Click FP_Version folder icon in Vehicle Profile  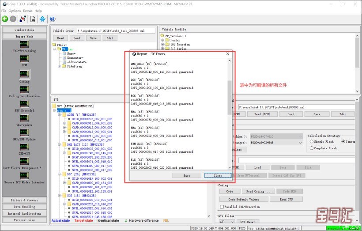[x=162, y=36]
